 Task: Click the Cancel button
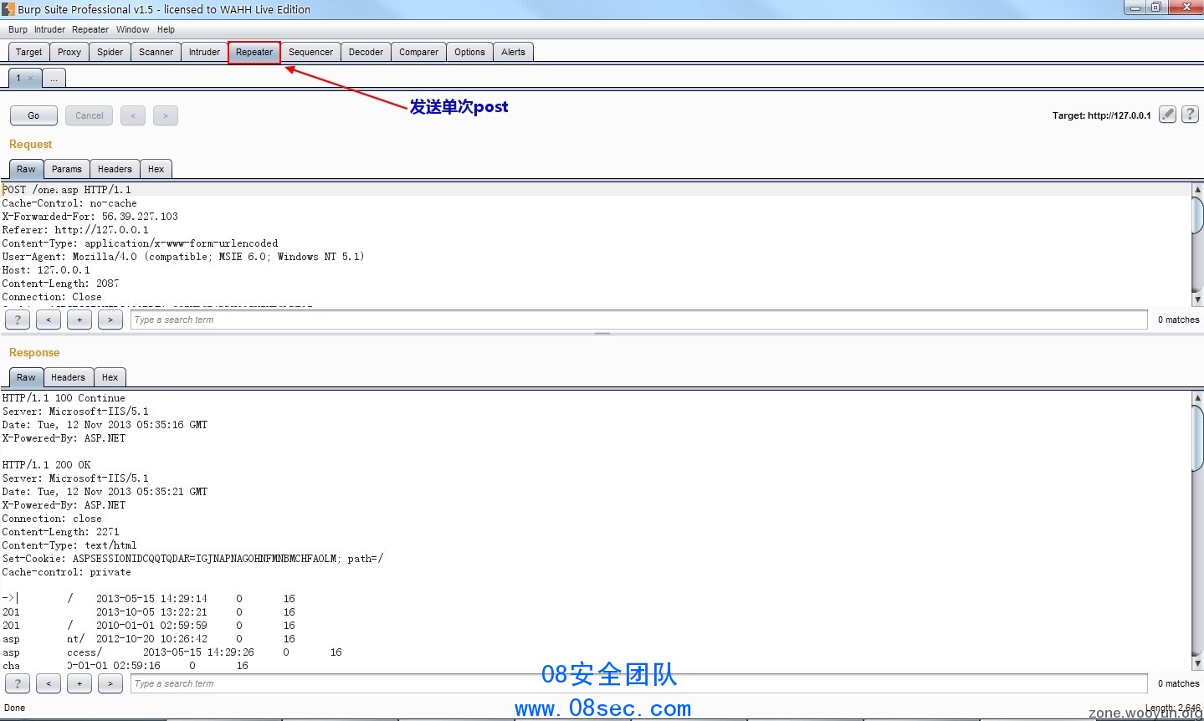(x=90, y=115)
